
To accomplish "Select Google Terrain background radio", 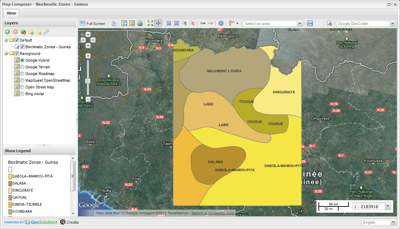I will click(x=22, y=67).
